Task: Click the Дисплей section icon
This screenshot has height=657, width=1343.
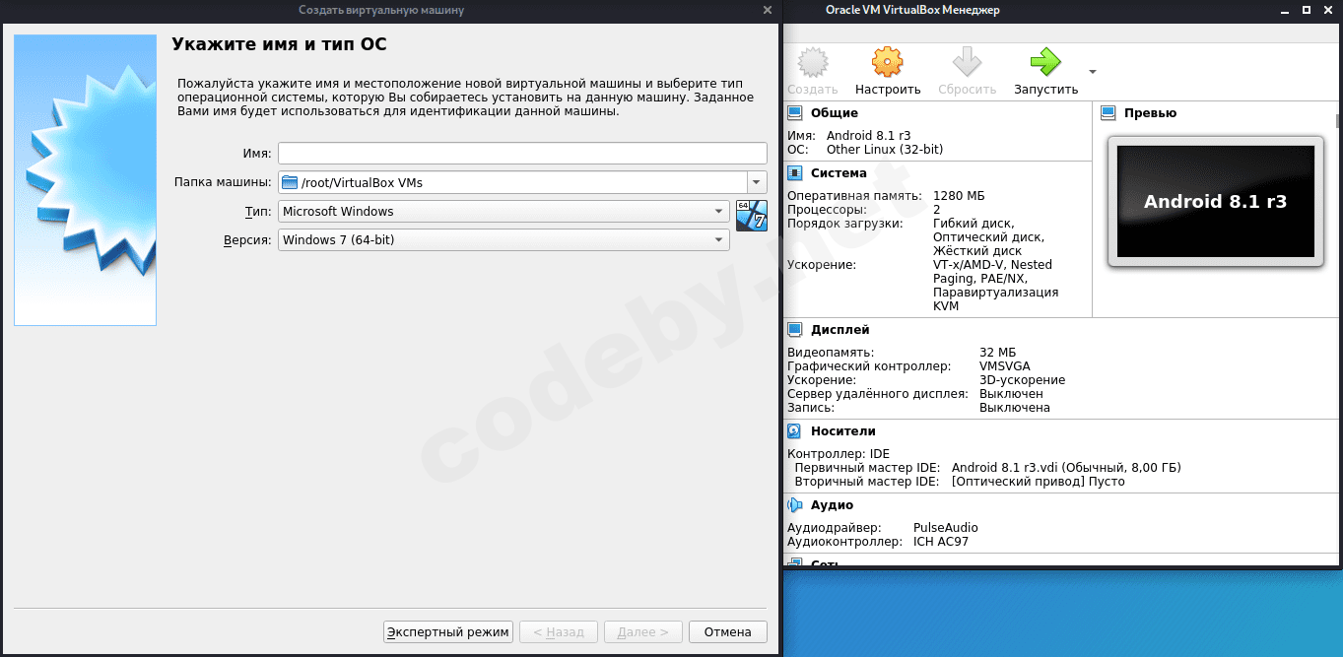Action: (x=795, y=330)
